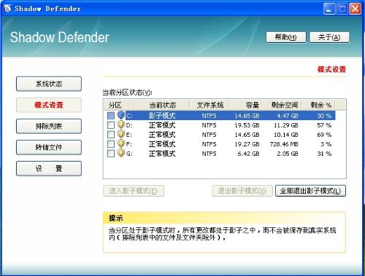The height and width of the screenshot is (276, 365).
Task: Select the 69 % remaining cell
Action: 324,135
